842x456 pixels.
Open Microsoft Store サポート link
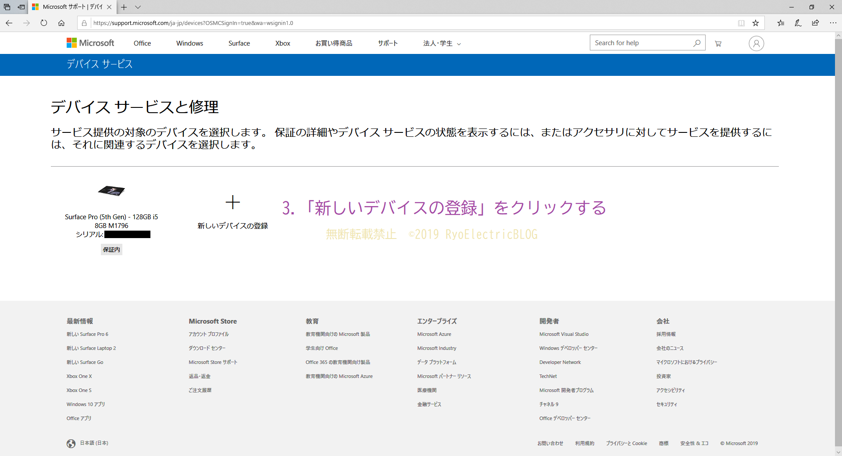[x=213, y=362]
